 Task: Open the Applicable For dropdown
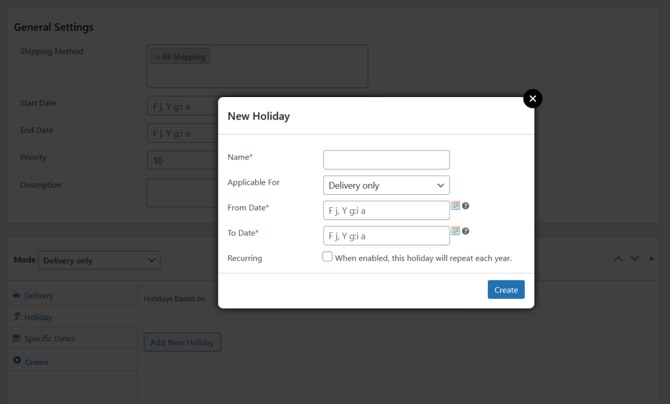386,185
